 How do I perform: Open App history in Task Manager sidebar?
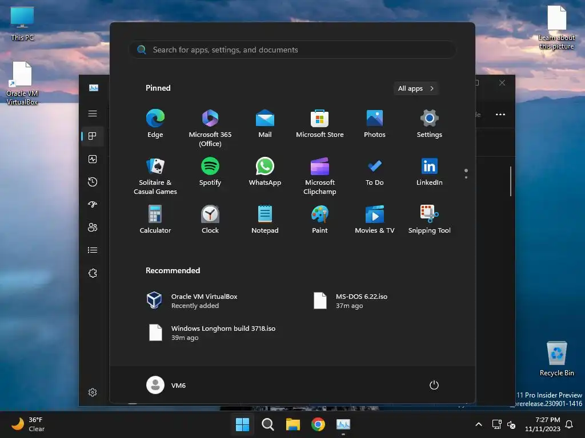click(x=93, y=182)
